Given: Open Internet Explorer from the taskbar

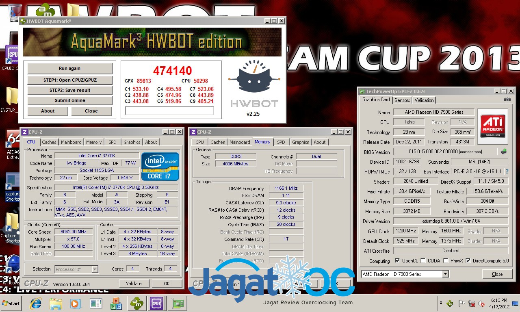Looking at the screenshot, I should click(x=35, y=303).
